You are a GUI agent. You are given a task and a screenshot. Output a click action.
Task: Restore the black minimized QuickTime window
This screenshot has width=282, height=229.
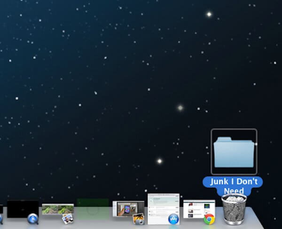pyautogui.click(x=22, y=208)
